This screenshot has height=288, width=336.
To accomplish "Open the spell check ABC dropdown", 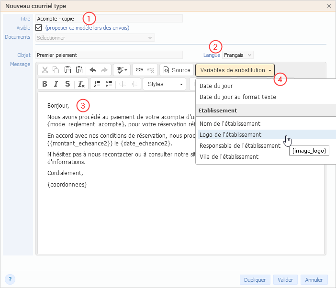I will 121,70.
